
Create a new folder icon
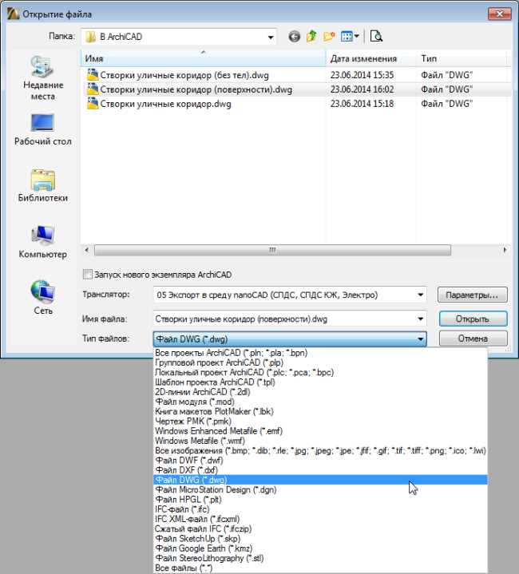point(329,37)
